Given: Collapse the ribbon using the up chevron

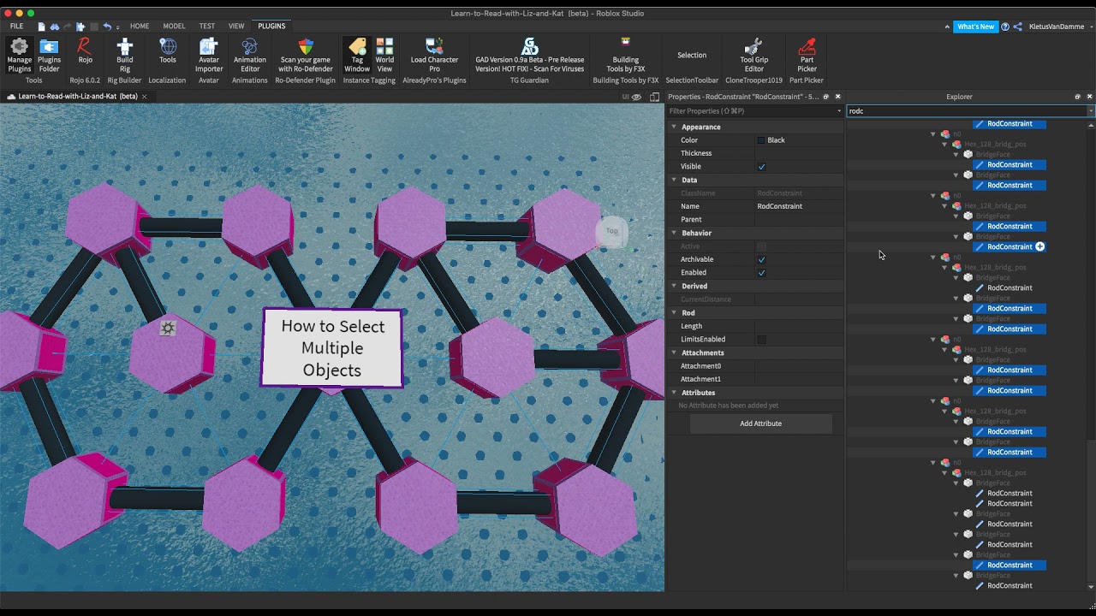Looking at the screenshot, I should click(948, 27).
